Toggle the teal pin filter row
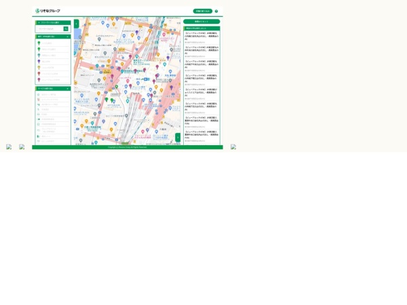407x305 pixels. click(x=53, y=56)
